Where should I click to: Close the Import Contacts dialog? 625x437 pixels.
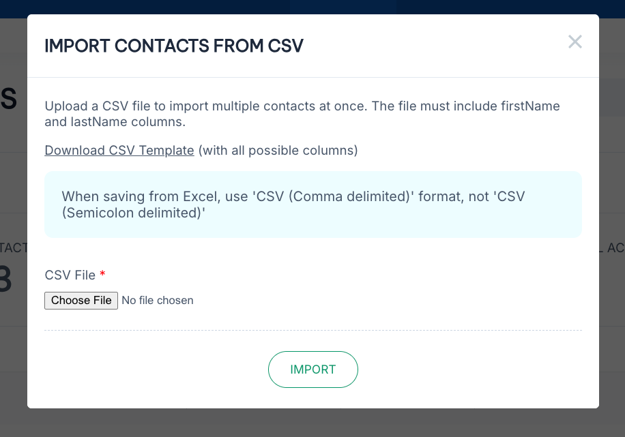coord(575,42)
